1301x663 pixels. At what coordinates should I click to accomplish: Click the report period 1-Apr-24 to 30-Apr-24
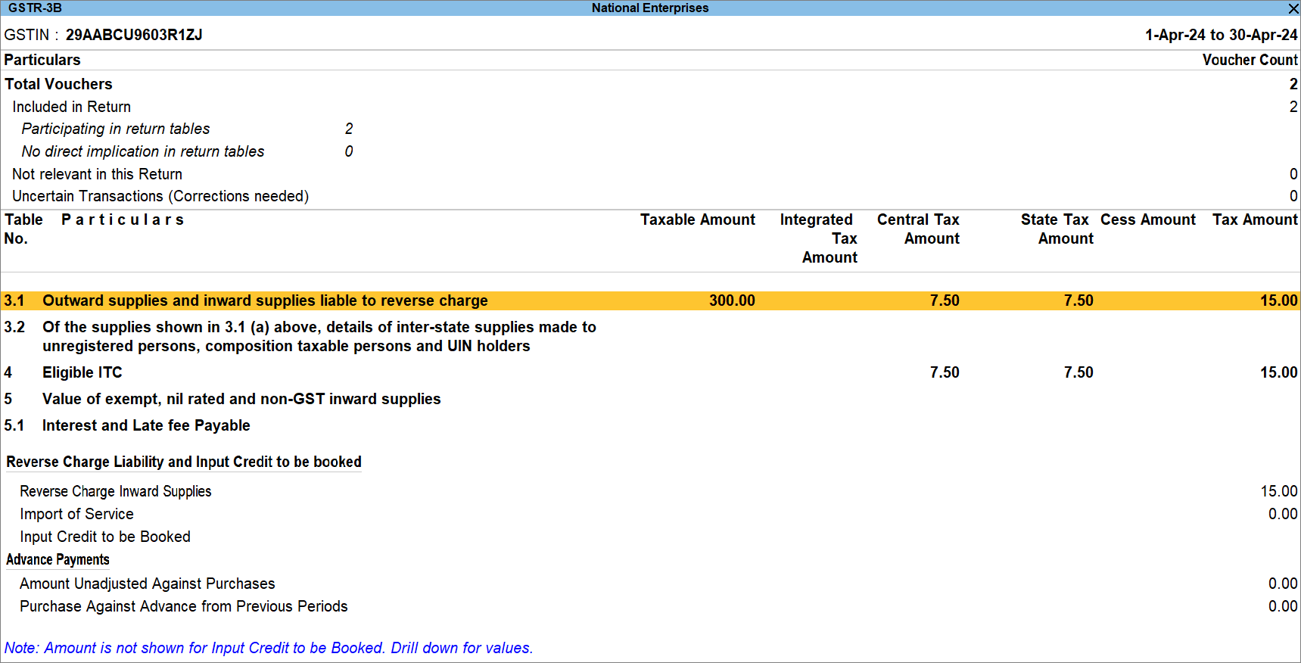point(1221,35)
